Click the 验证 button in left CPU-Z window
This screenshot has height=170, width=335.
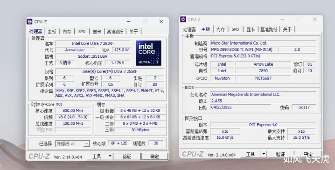tap(127, 156)
